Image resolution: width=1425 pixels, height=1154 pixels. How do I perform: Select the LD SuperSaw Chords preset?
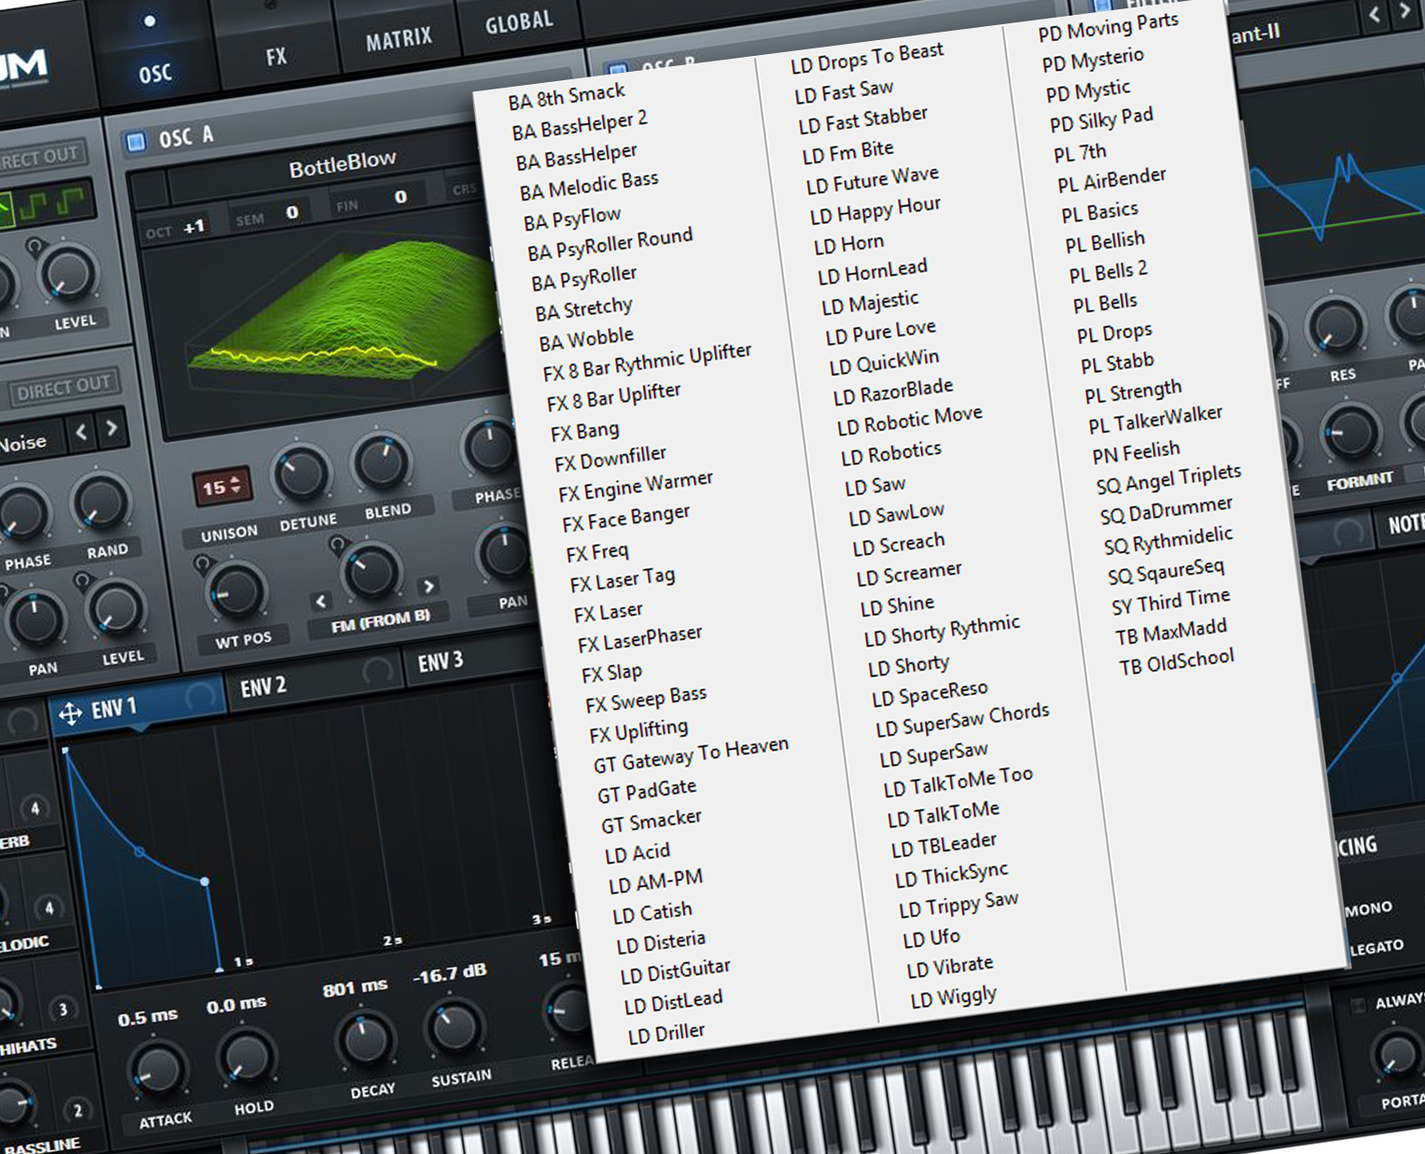(x=962, y=720)
